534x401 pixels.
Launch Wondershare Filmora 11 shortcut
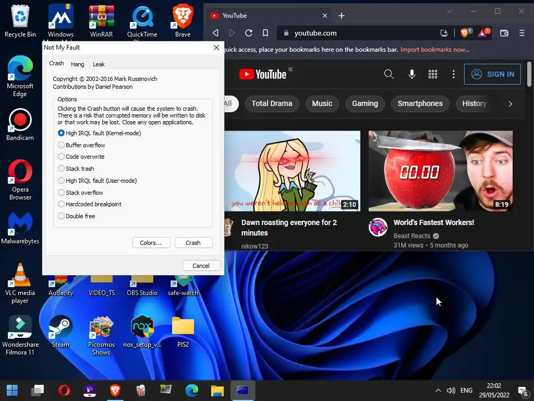[x=20, y=335]
